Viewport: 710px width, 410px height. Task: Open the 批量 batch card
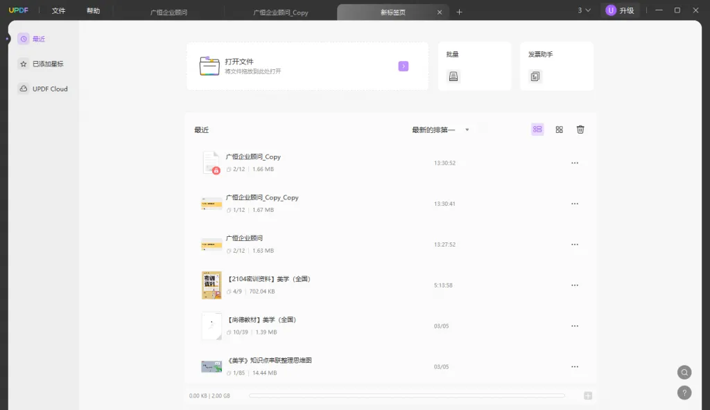pyautogui.click(x=474, y=66)
